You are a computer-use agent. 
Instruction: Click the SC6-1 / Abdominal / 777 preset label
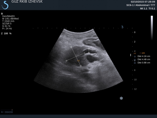(141, 5)
